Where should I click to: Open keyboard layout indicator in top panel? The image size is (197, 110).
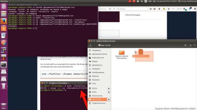pos(146,1)
